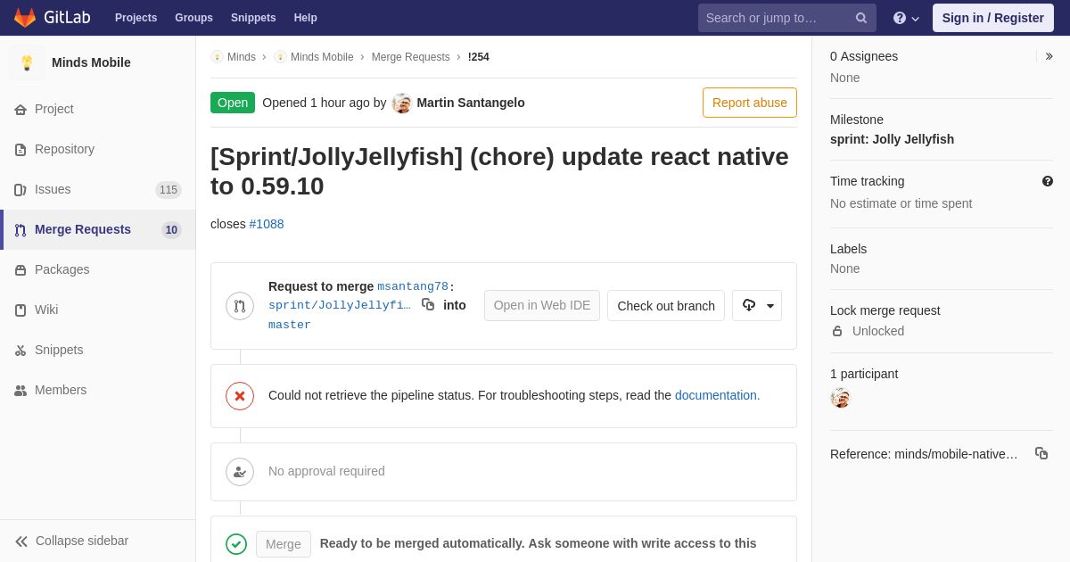Viewport: 1070px width, 562px height.
Task: Open the Projects menu
Action: tap(136, 18)
